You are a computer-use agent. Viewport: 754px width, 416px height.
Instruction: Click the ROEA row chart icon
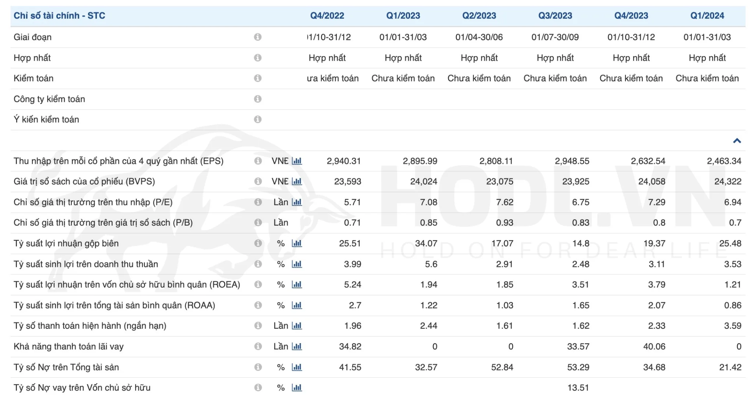[x=296, y=285]
